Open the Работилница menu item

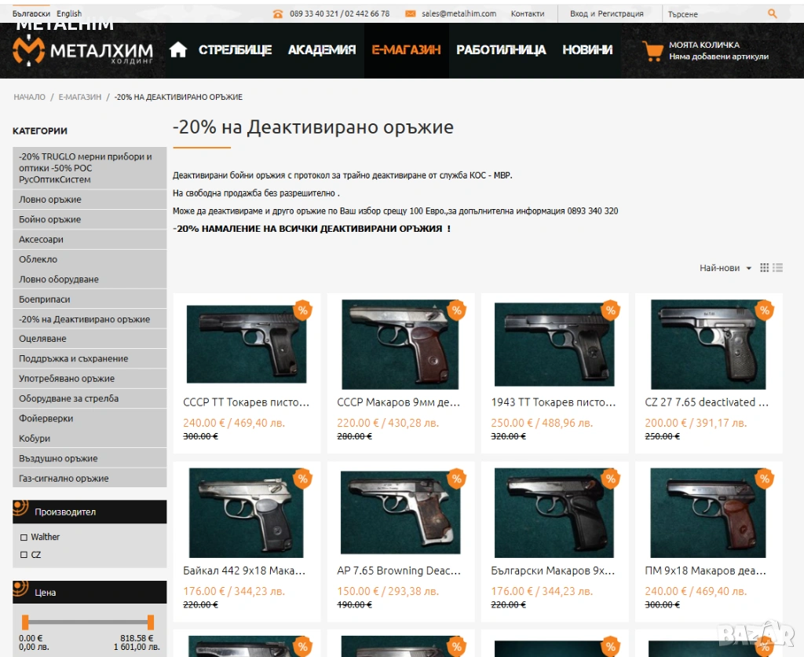[501, 50]
